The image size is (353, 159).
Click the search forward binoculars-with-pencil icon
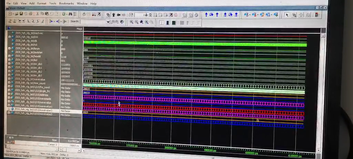click(x=122, y=22)
